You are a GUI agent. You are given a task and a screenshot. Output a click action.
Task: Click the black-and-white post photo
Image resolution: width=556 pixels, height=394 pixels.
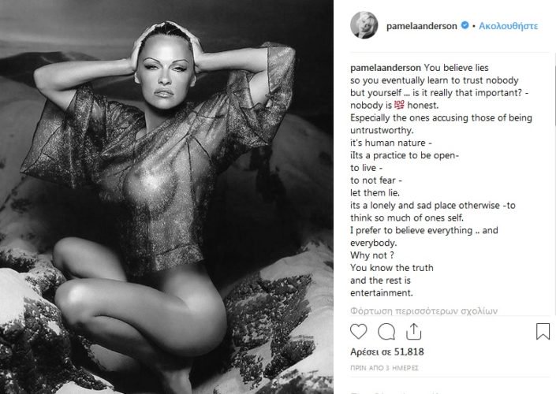(166, 197)
